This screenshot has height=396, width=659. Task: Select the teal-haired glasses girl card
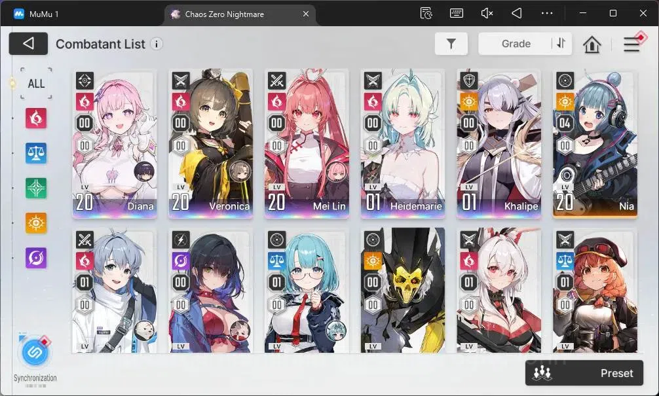click(x=307, y=291)
